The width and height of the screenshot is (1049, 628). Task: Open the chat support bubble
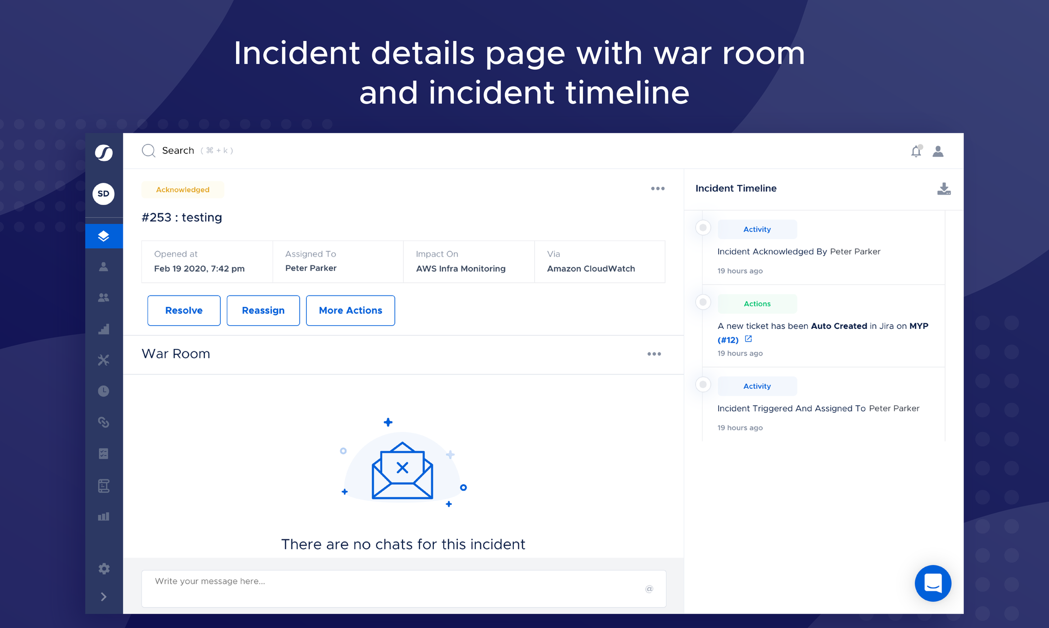click(933, 583)
